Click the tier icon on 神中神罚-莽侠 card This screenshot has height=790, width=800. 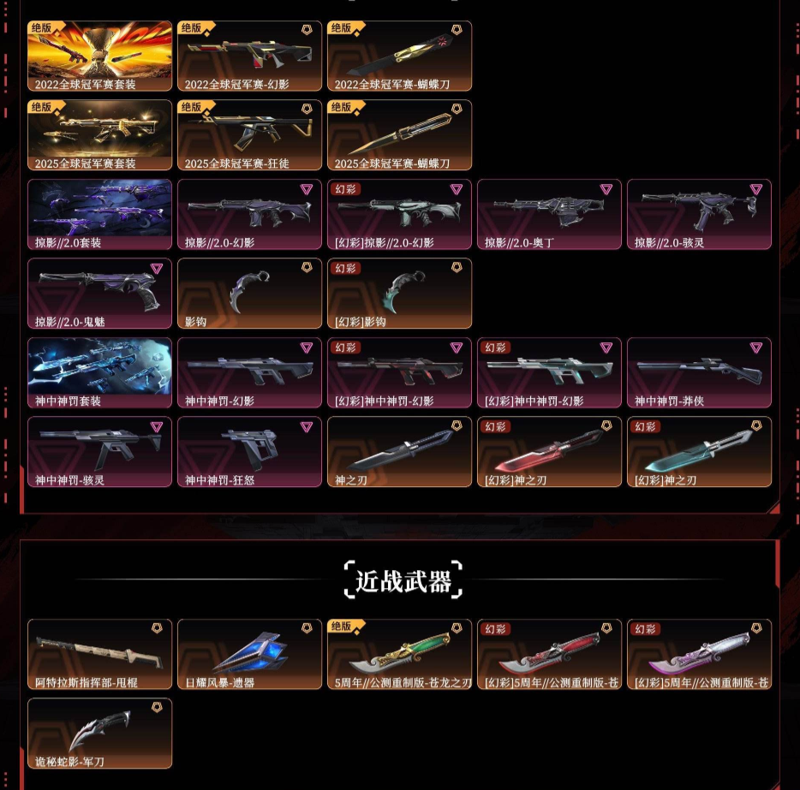pos(756,347)
